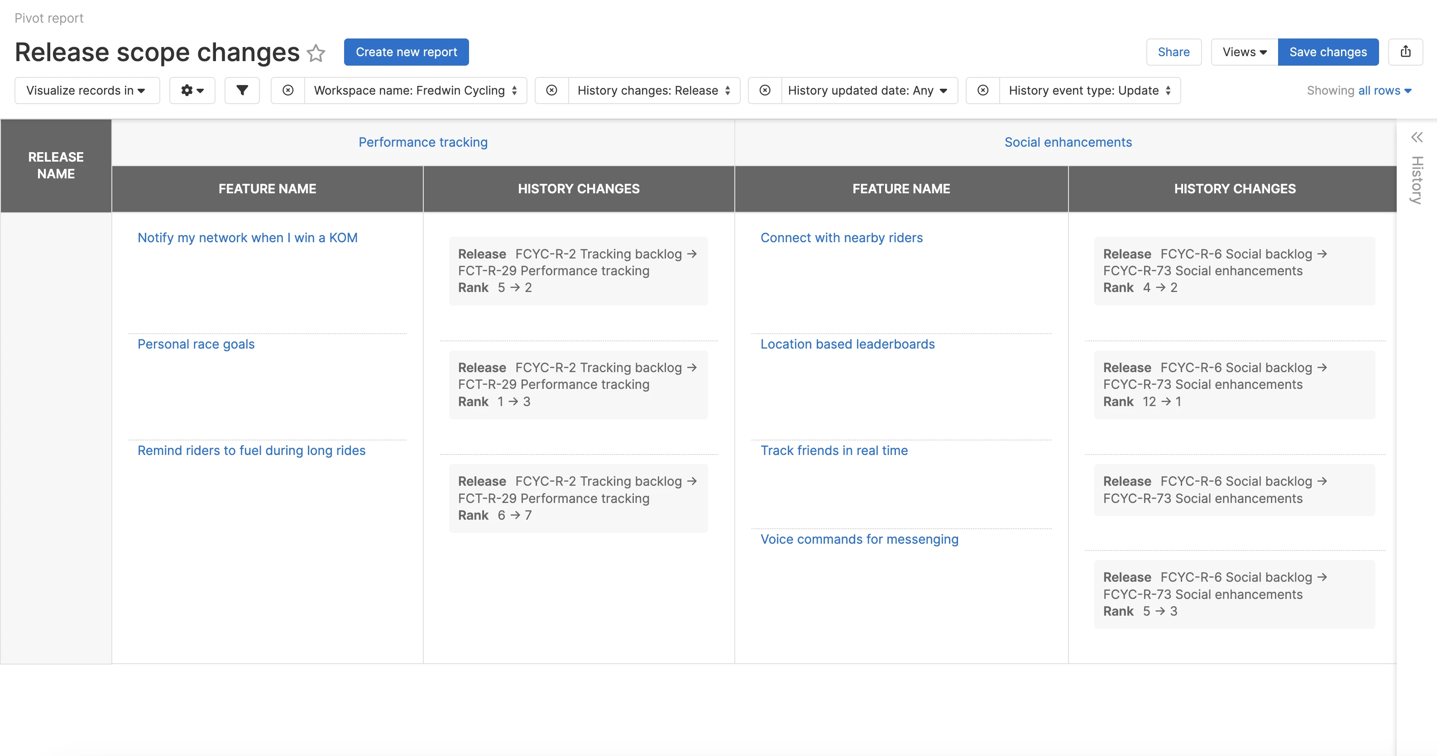1437x756 pixels.
Task: Expand the History side panel
Action: [1416, 137]
